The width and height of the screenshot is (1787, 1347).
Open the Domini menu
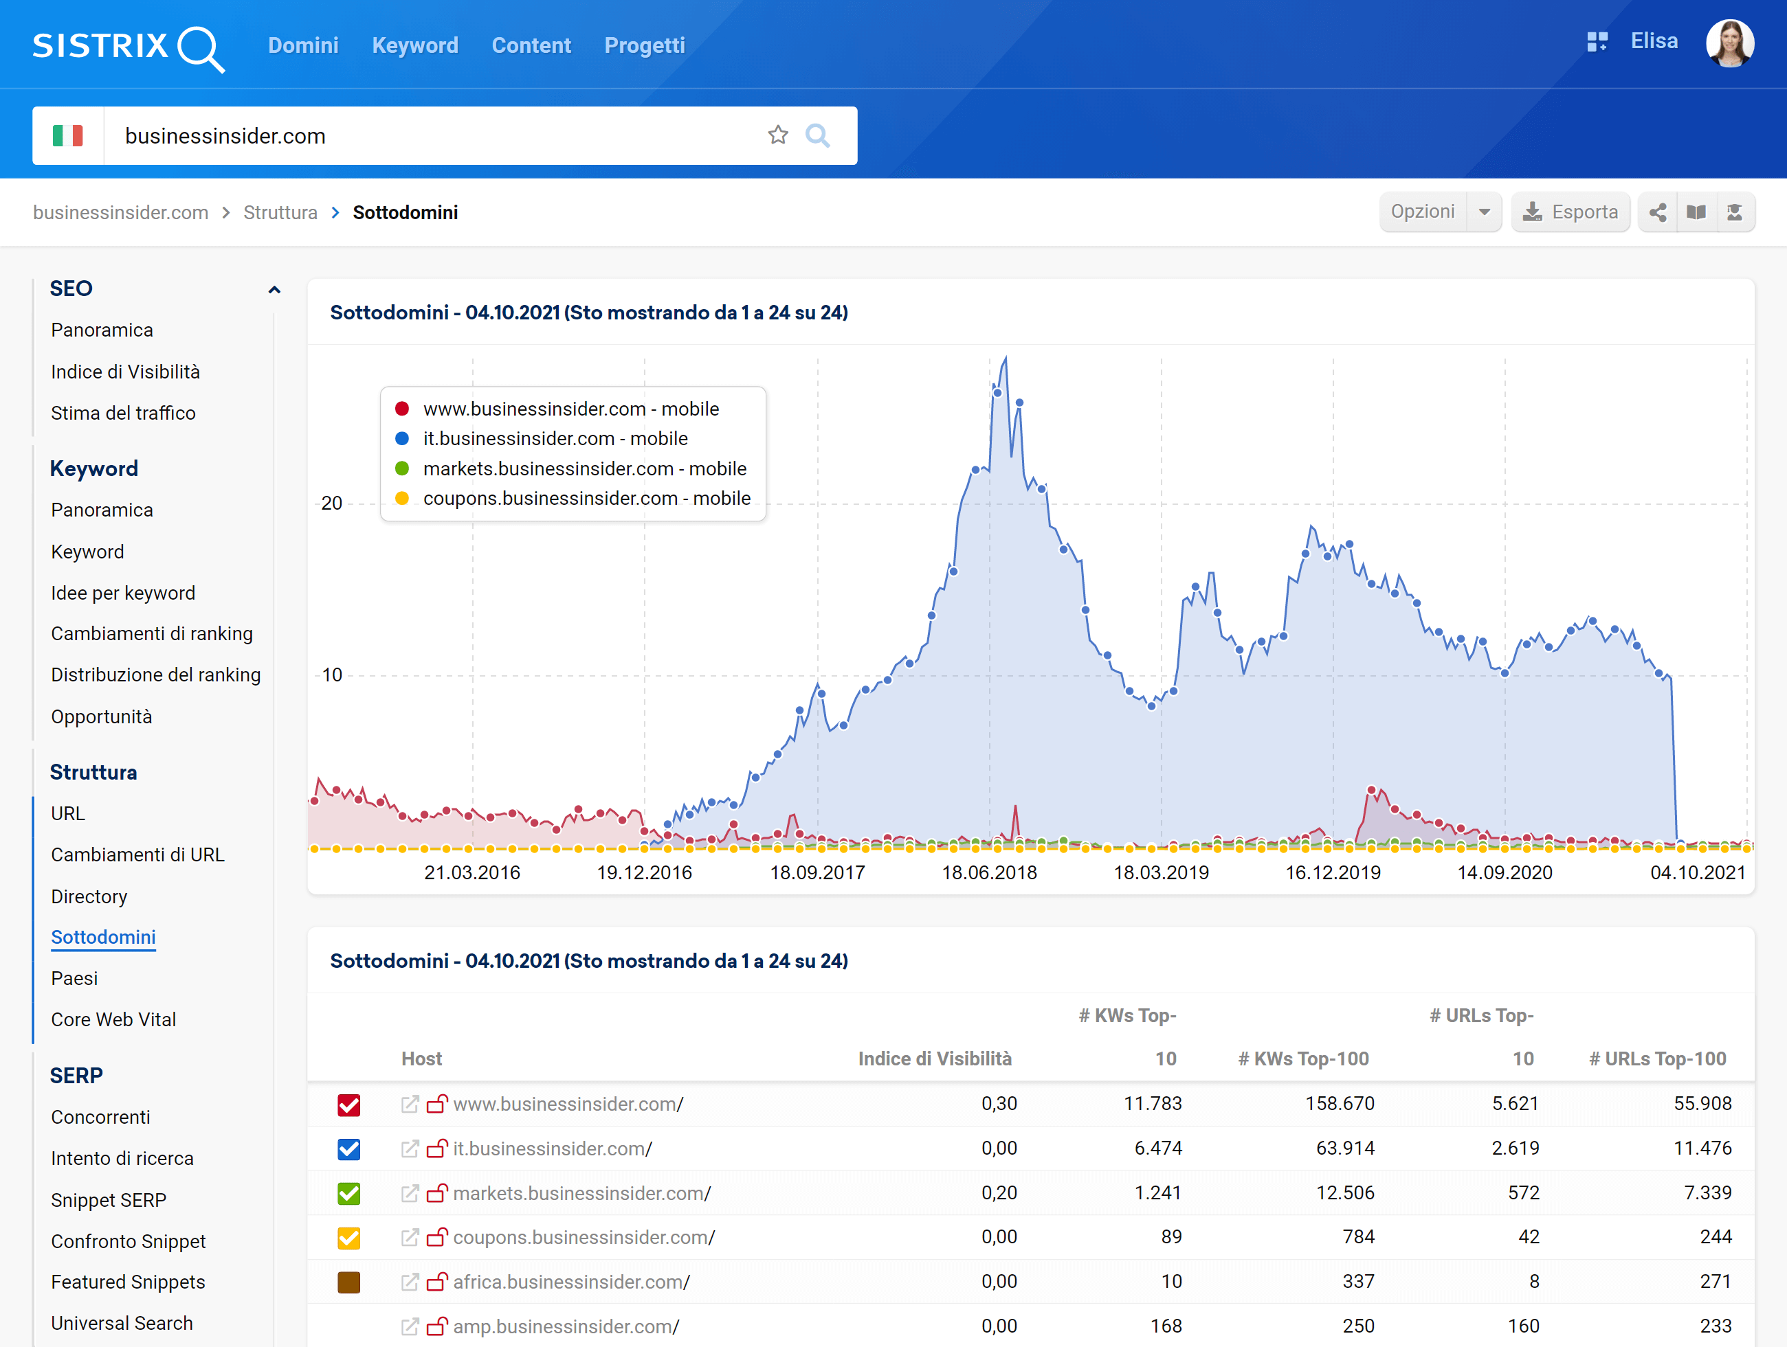pos(303,45)
